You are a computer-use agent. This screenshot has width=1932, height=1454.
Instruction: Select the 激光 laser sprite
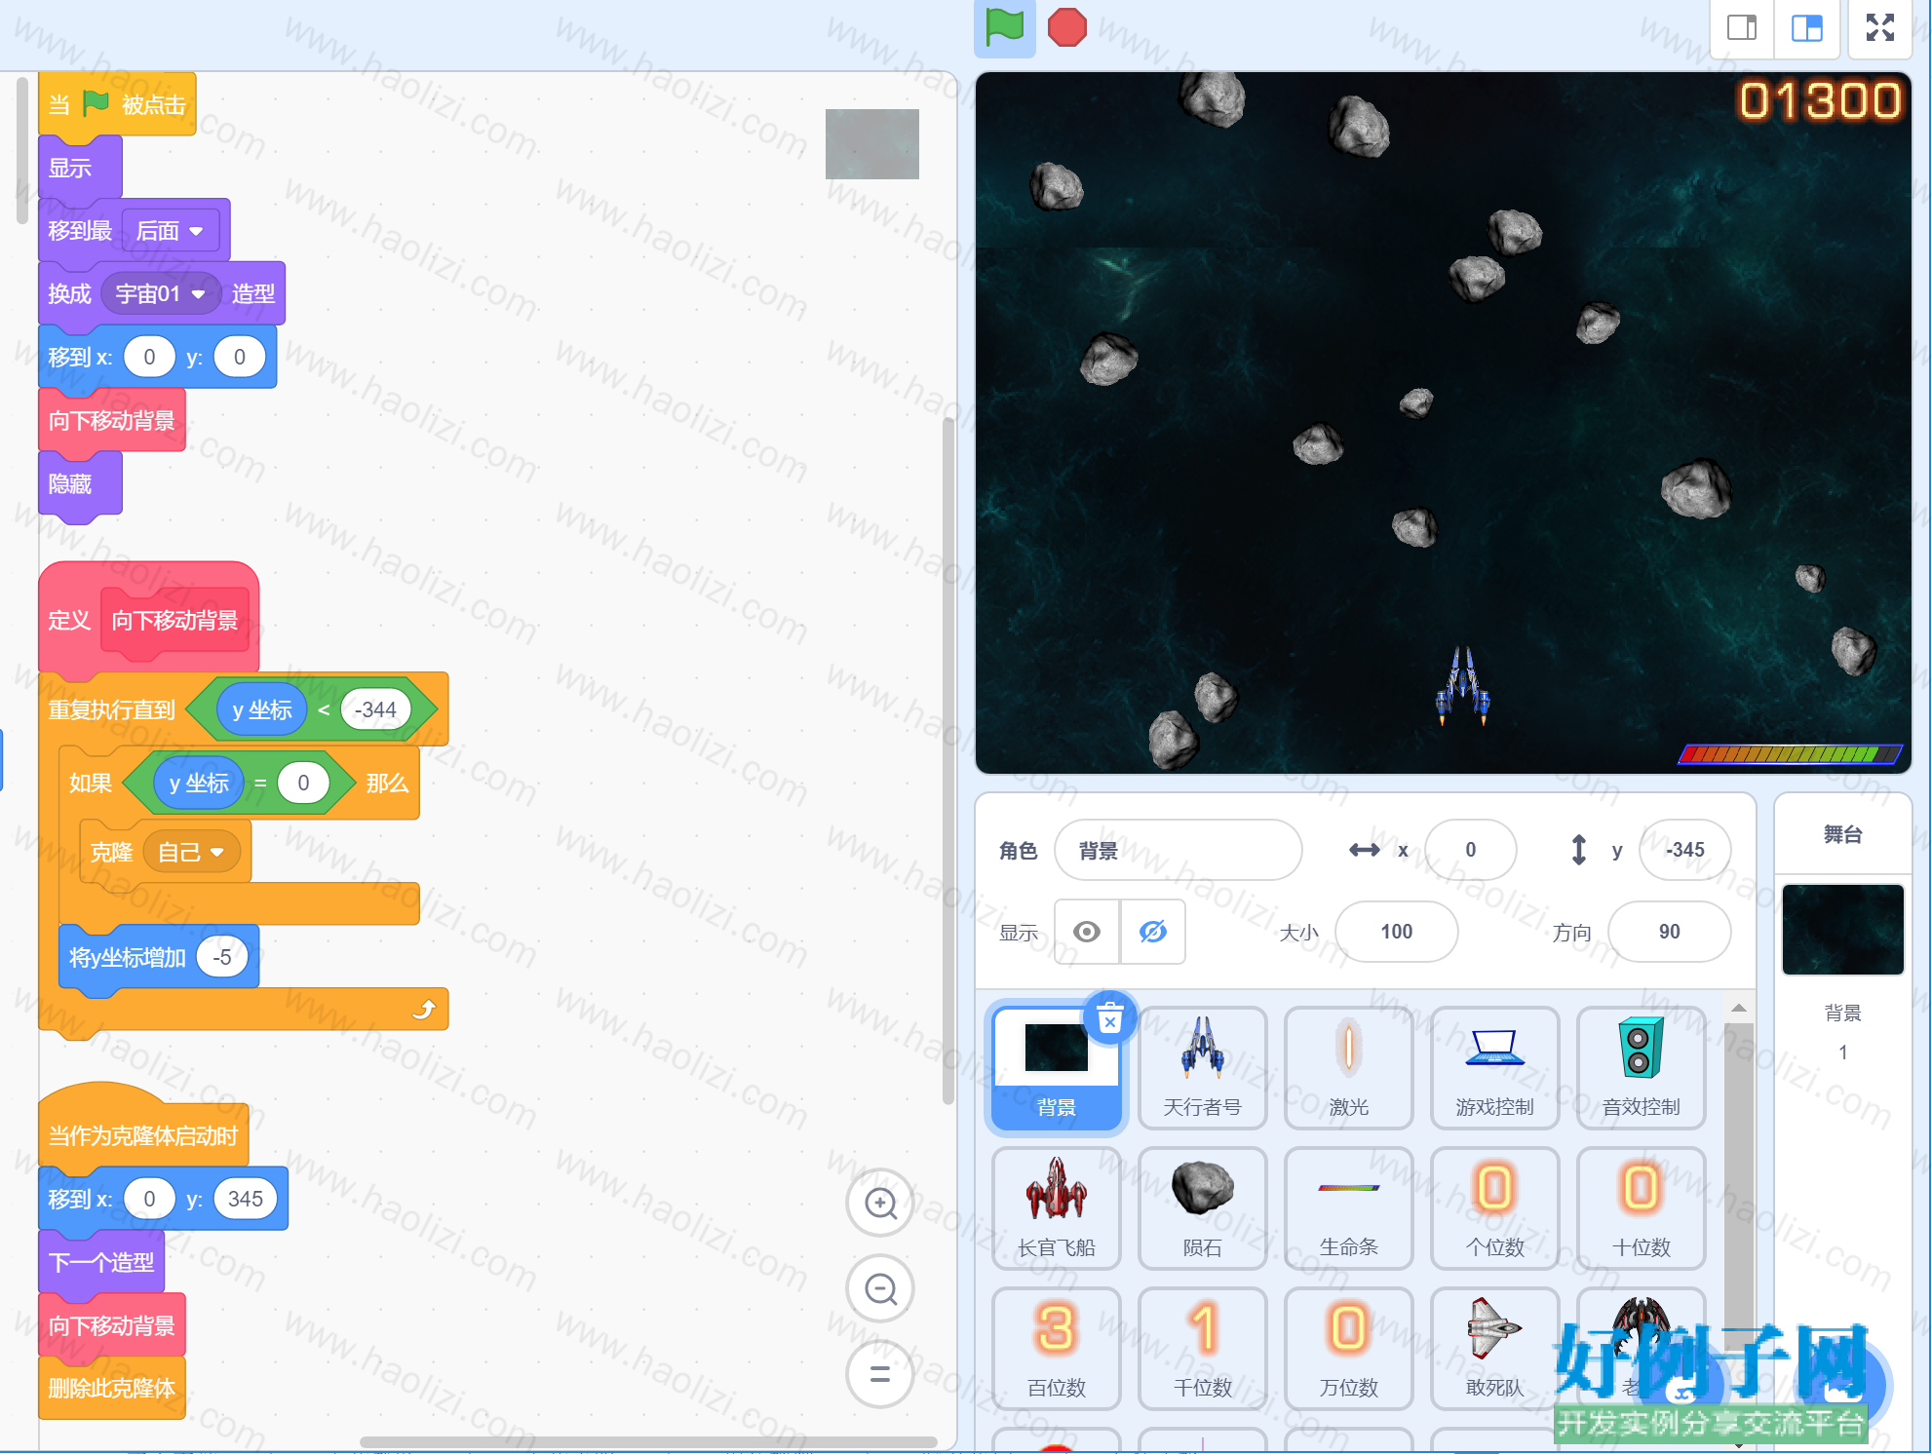(1348, 1068)
